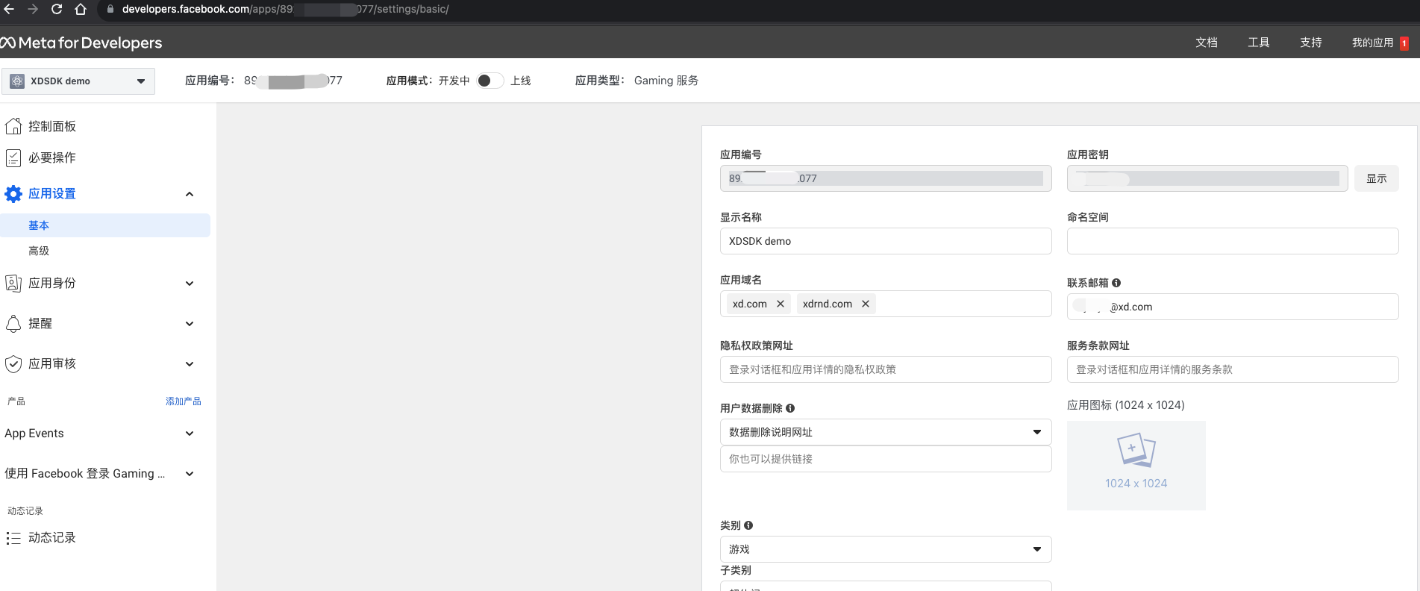Open the 类别 游戏 dropdown

pyautogui.click(x=886, y=549)
